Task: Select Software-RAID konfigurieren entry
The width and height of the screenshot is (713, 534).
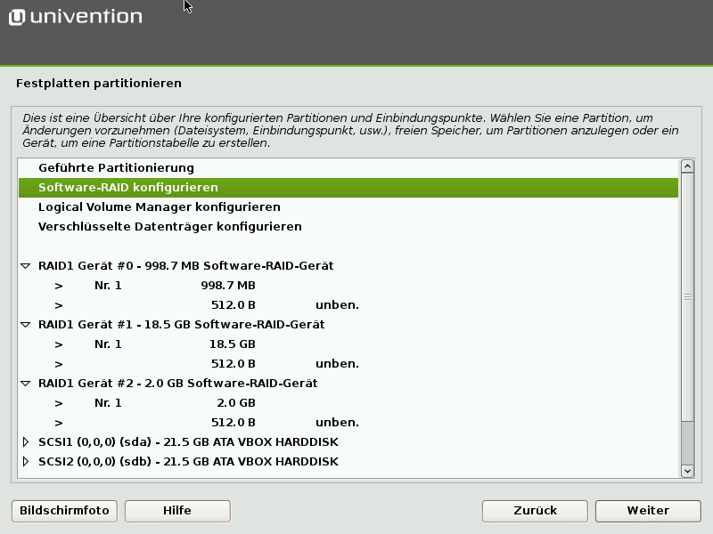Action: pyautogui.click(x=348, y=188)
